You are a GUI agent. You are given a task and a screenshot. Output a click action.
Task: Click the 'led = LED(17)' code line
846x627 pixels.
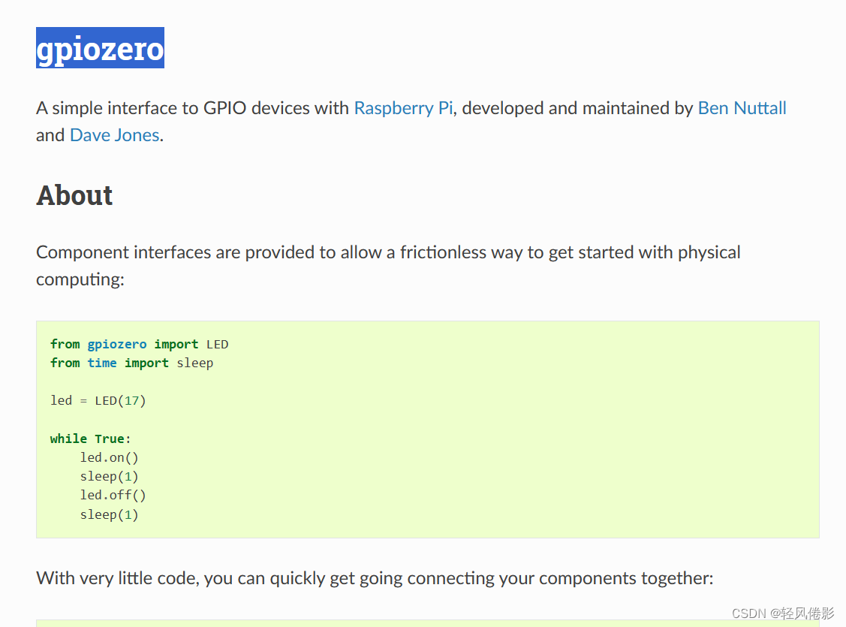(x=98, y=400)
